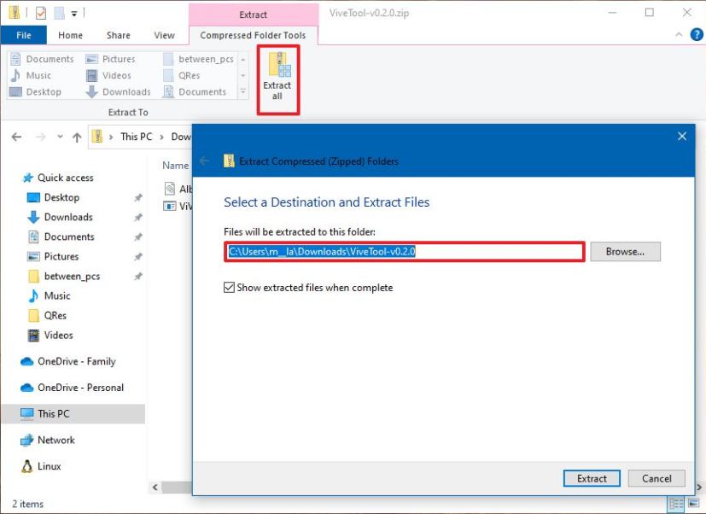Choose Documents in Extract To list

coord(42,59)
